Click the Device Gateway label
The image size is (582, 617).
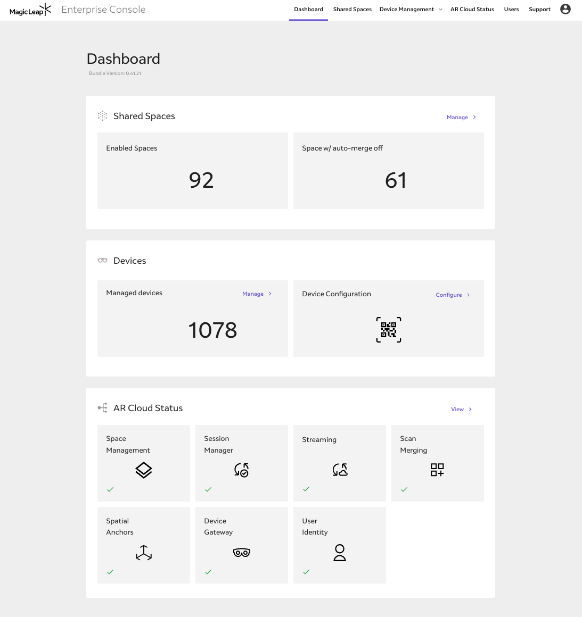218,527
